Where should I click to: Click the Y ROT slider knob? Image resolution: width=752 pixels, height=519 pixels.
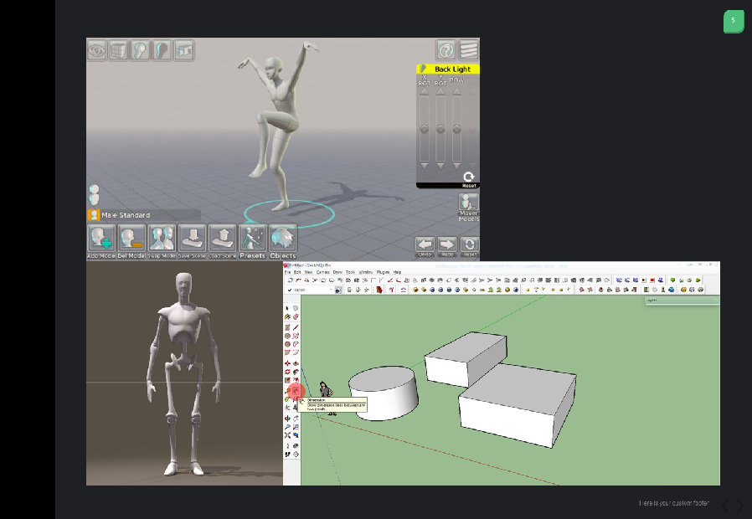pyautogui.click(x=440, y=129)
